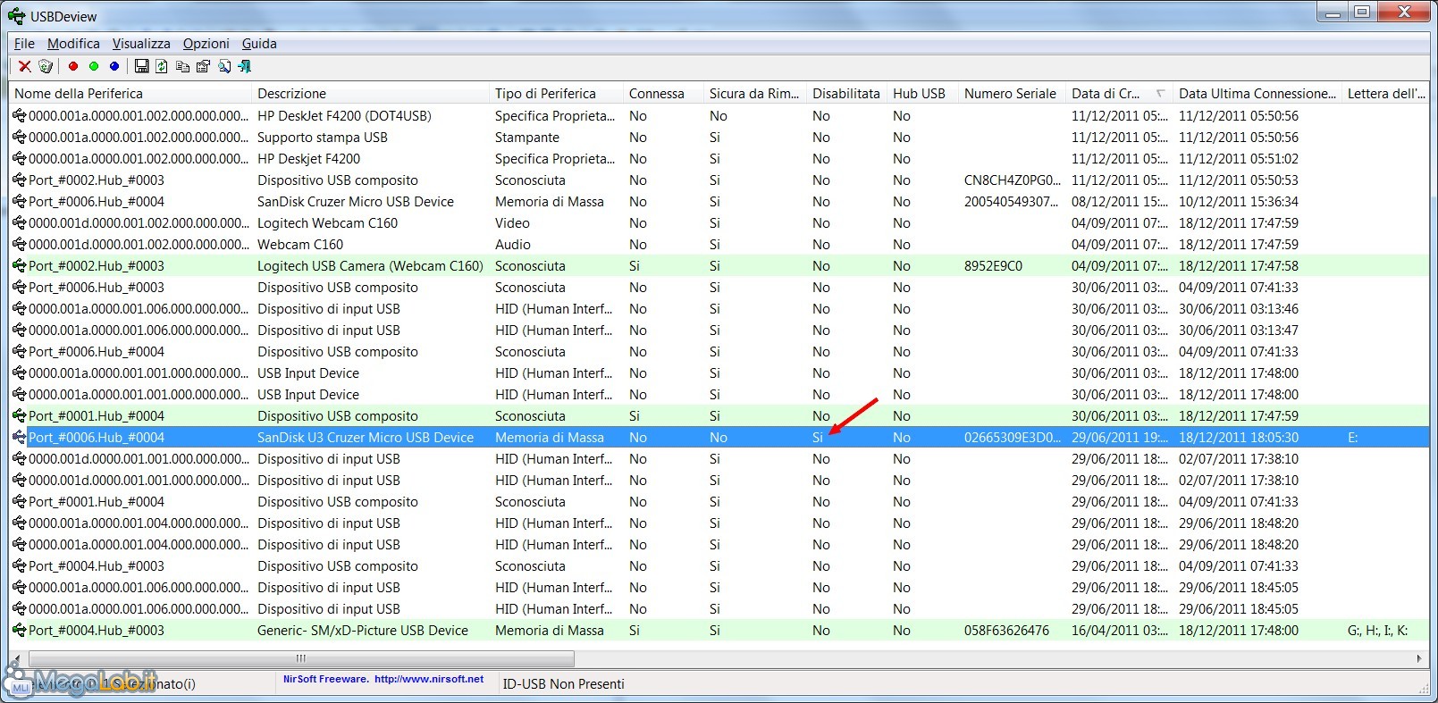Click serial number 8952E9C0 cell
Viewport: 1438px width, 703px height.
993,265
